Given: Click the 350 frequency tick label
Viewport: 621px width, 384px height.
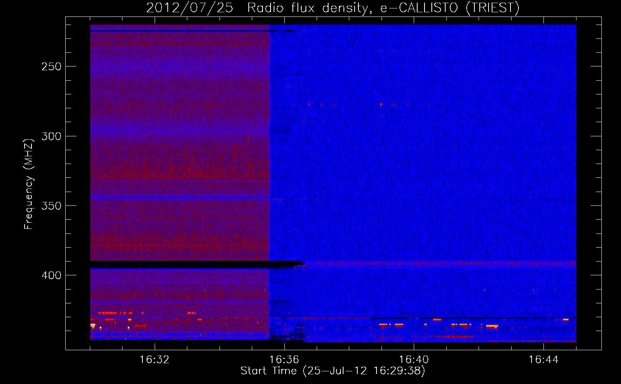Looking at the screenshot, I should pos(51,206).
